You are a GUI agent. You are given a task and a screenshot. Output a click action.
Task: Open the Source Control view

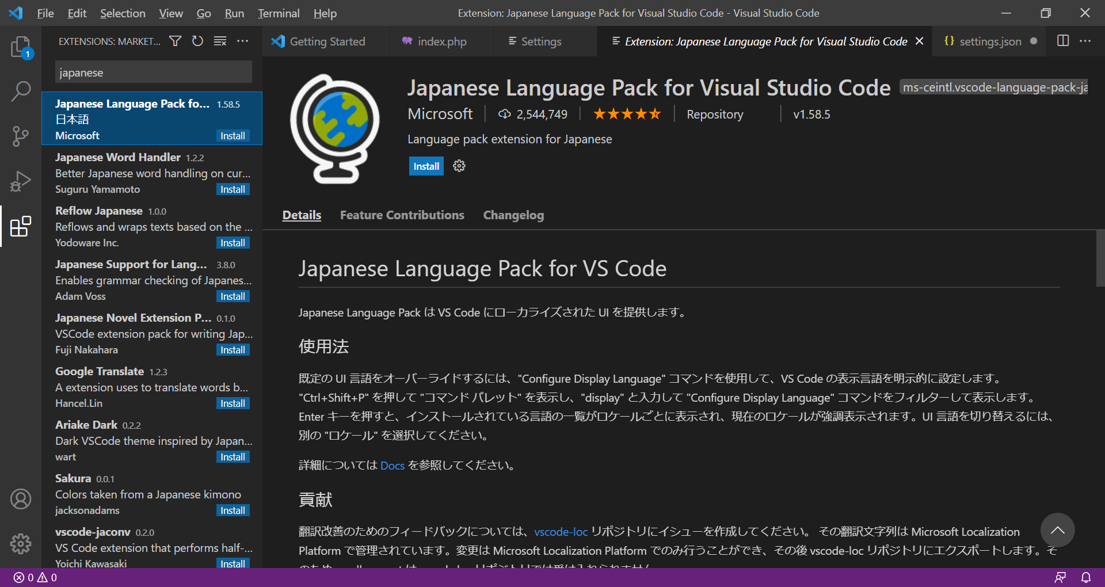coord(21,136)
